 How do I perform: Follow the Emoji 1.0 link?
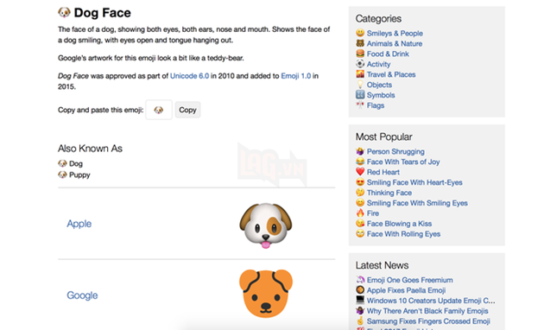coord(296,76)
